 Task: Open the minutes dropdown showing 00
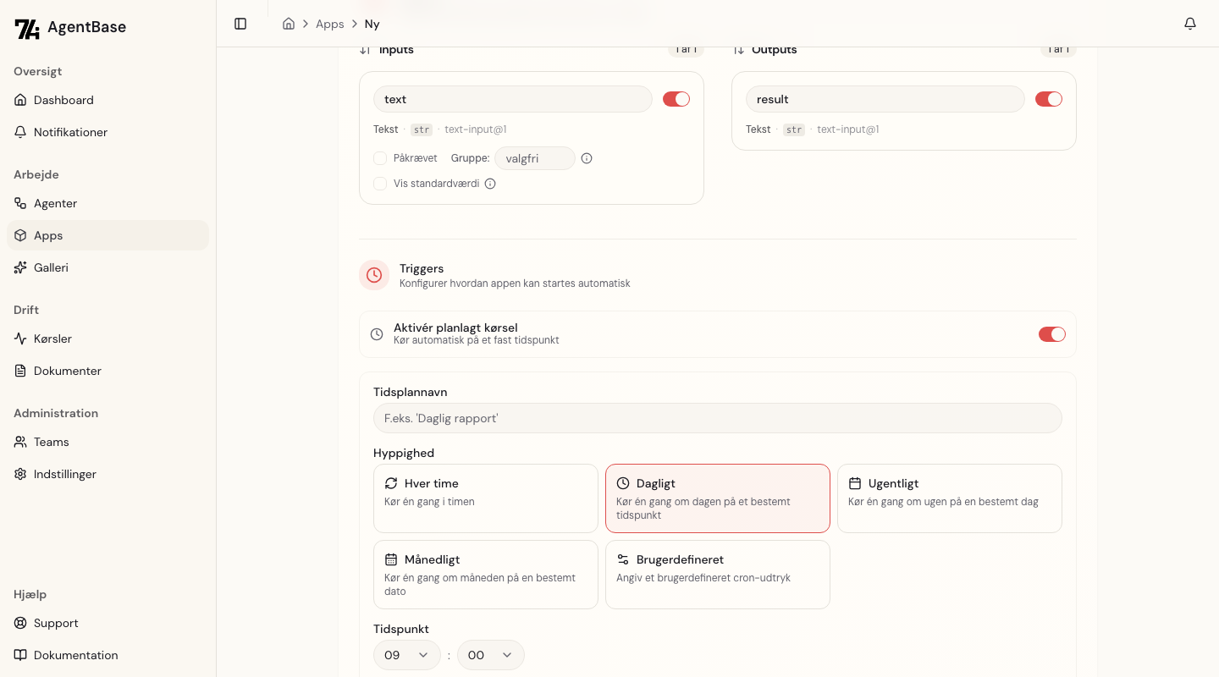(x=490, y=655)
